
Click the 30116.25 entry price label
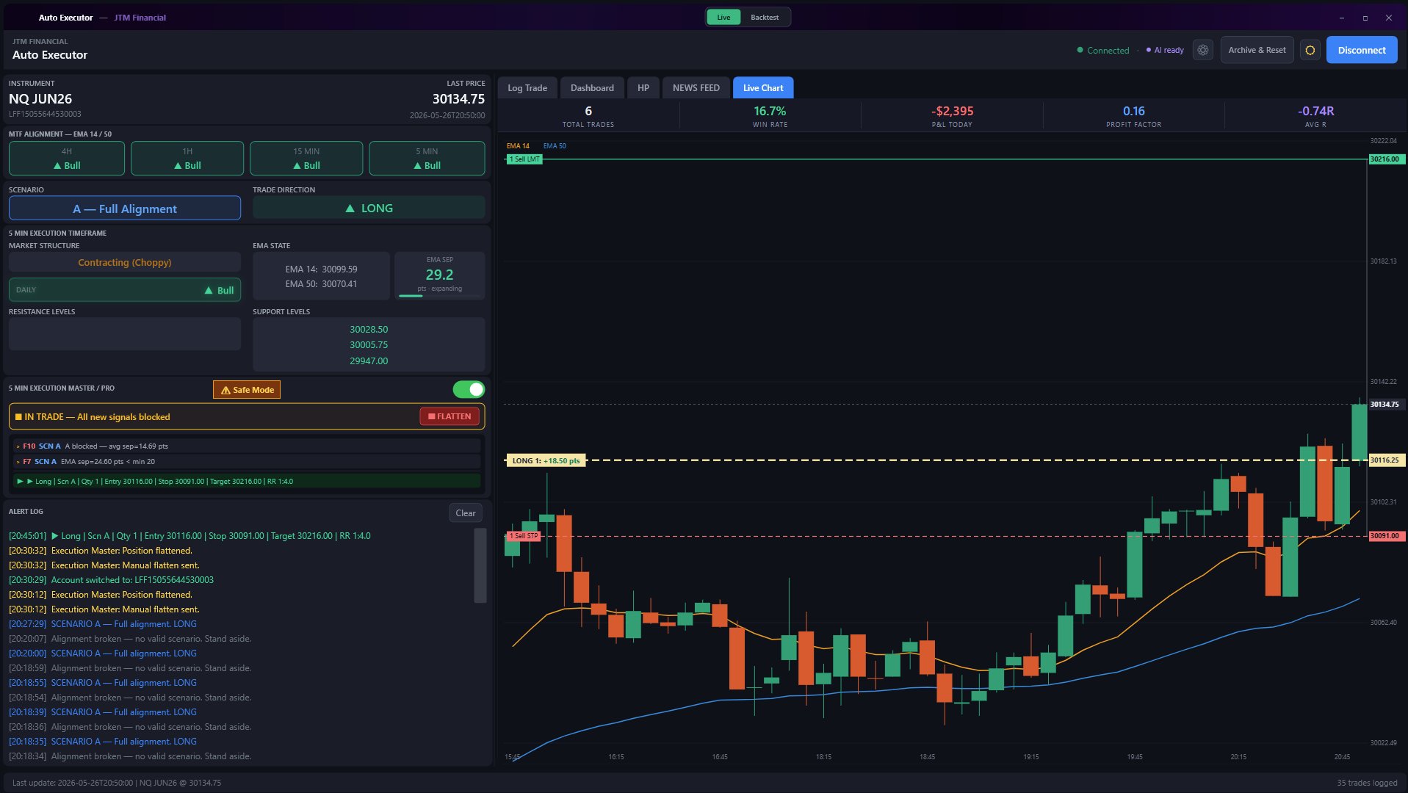pyautogui.click(x=1385, y=460)
